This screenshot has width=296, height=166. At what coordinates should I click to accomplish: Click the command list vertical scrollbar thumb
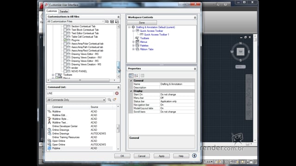pos(118,129)
